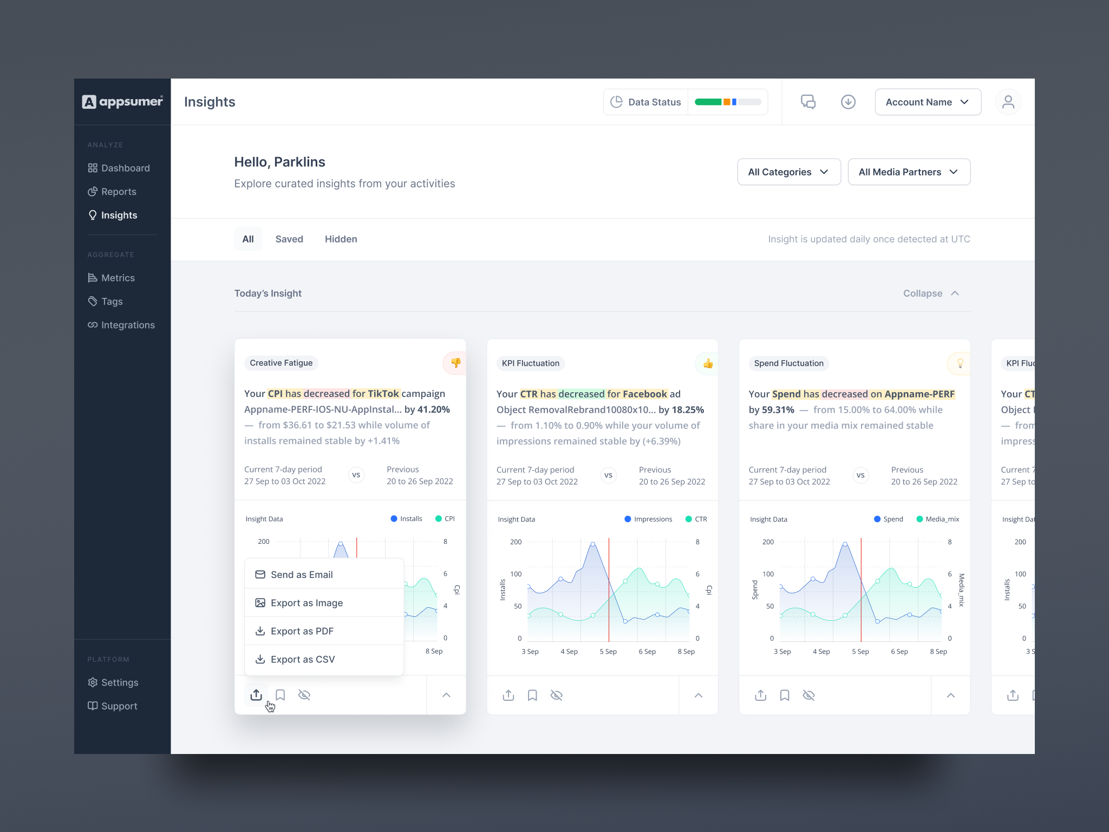Click the data status progress bar
1109x832 pixels.
point(728,102)
